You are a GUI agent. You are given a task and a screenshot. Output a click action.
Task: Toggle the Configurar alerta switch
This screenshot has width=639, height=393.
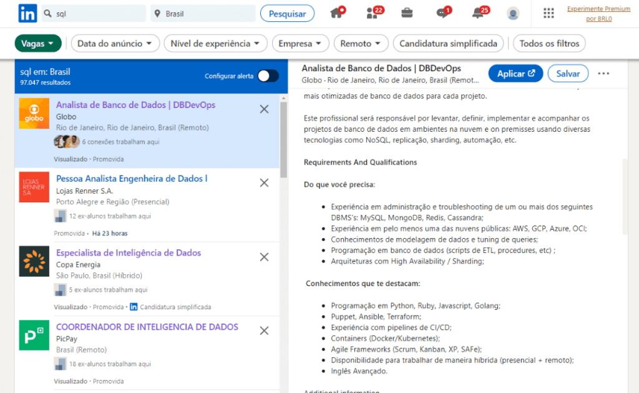[268, 76]
